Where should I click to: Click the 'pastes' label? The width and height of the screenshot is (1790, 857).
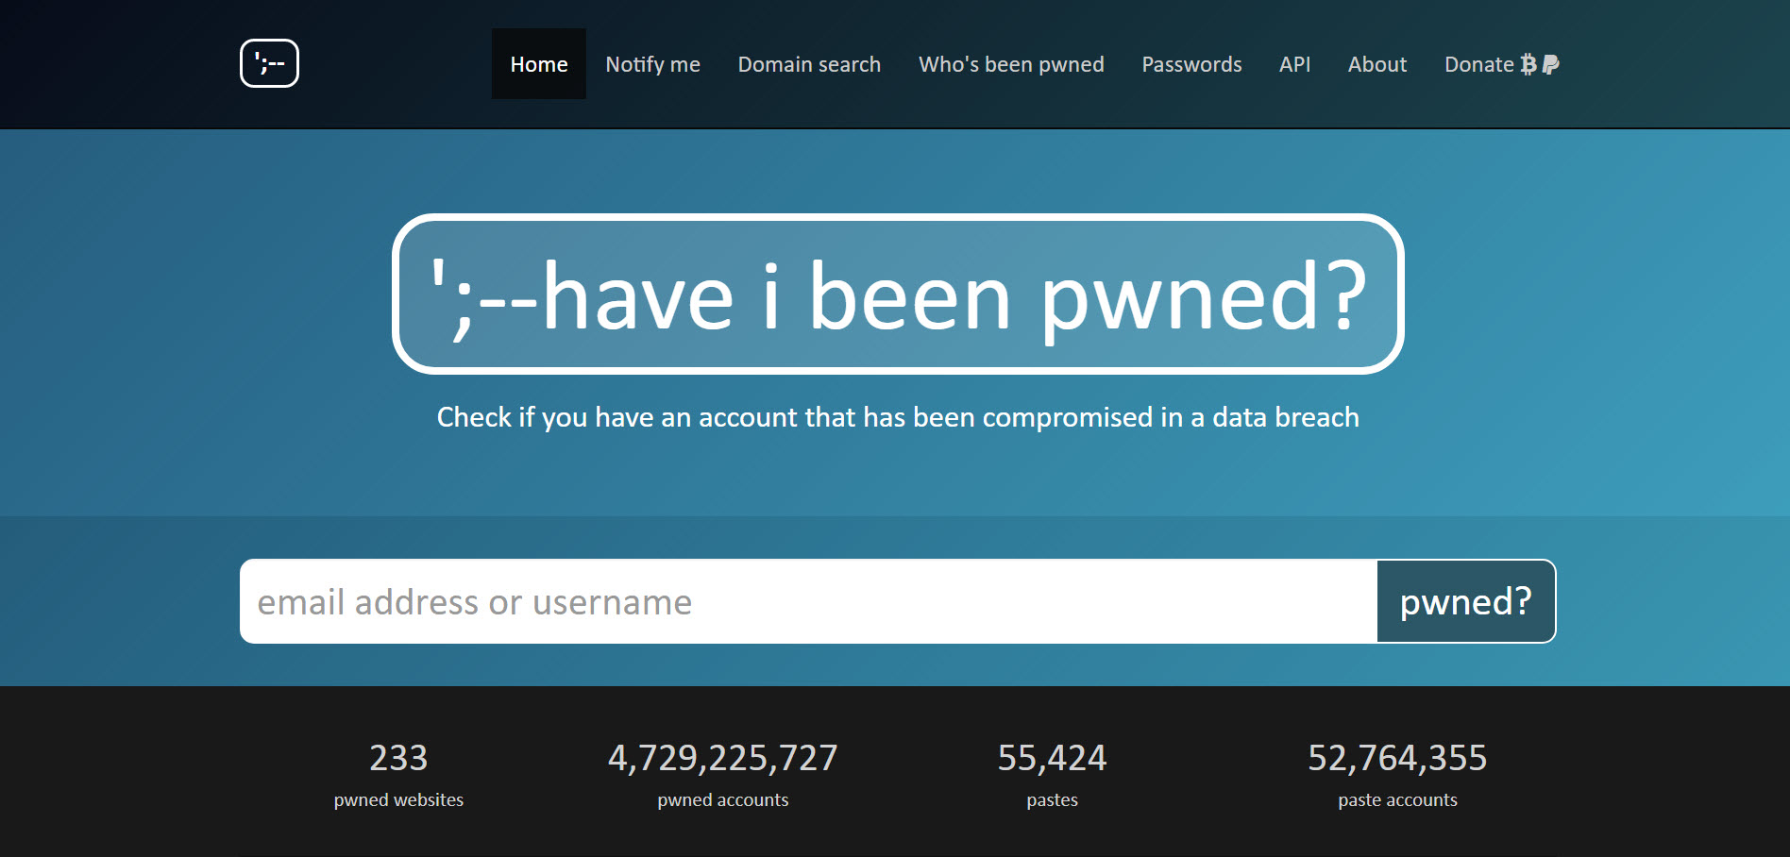click(x=1052, y=800)
